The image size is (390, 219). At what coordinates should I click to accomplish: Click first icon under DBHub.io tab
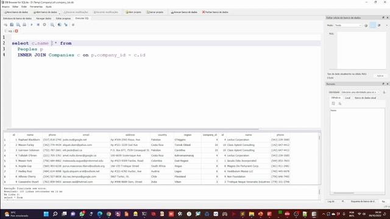pyautogui.click(x=333, y=103)
